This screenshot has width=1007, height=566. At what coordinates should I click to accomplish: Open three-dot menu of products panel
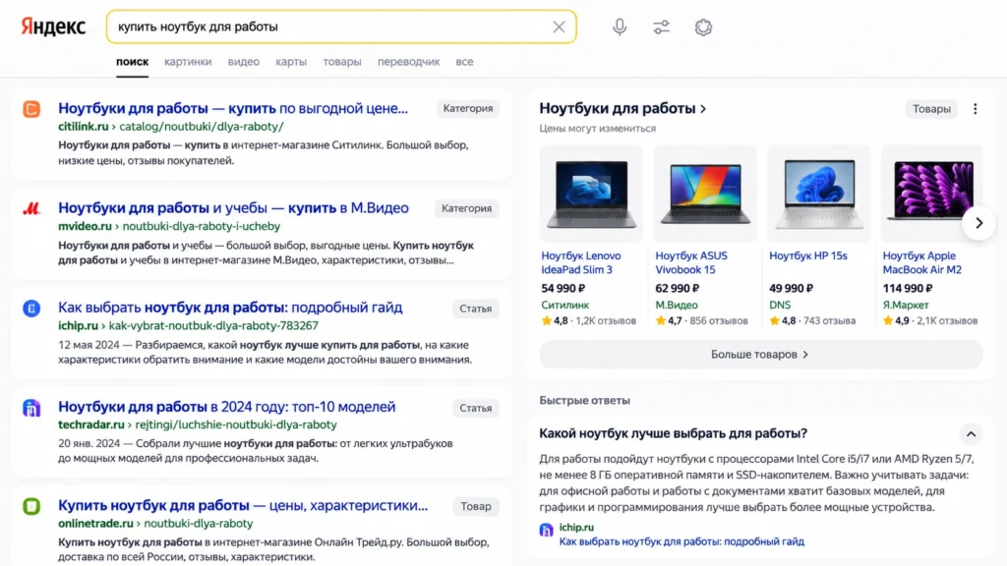tap(975, 109)
